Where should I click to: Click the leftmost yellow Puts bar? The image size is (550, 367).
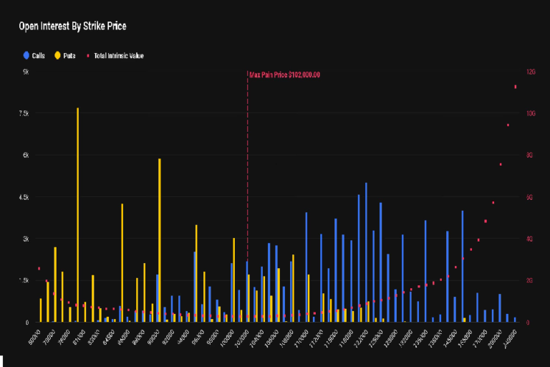[41, 310]
